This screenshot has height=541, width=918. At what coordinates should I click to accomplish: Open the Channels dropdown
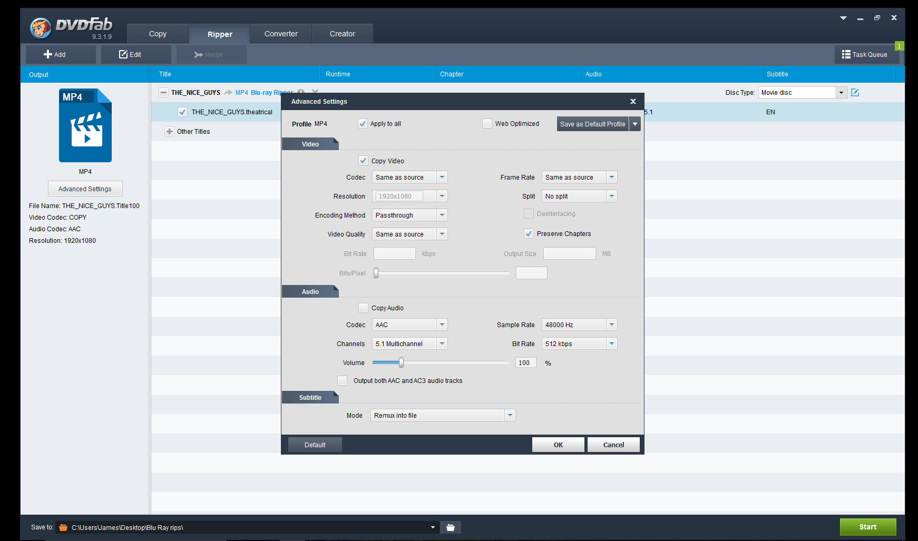coord(409,344)
